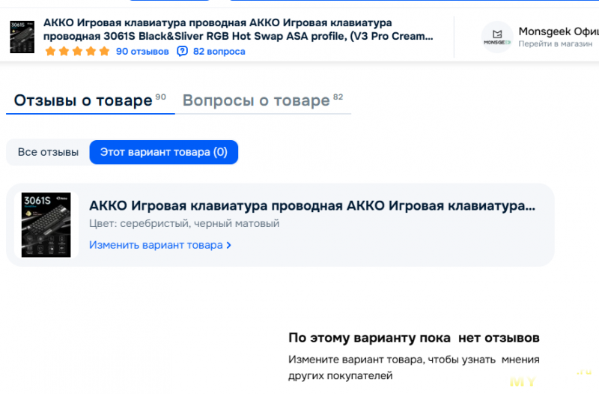Click the Цвет: серебристый, черный матовый text
The width and height of the screenshot is (599, 394).
click(184, 223)
